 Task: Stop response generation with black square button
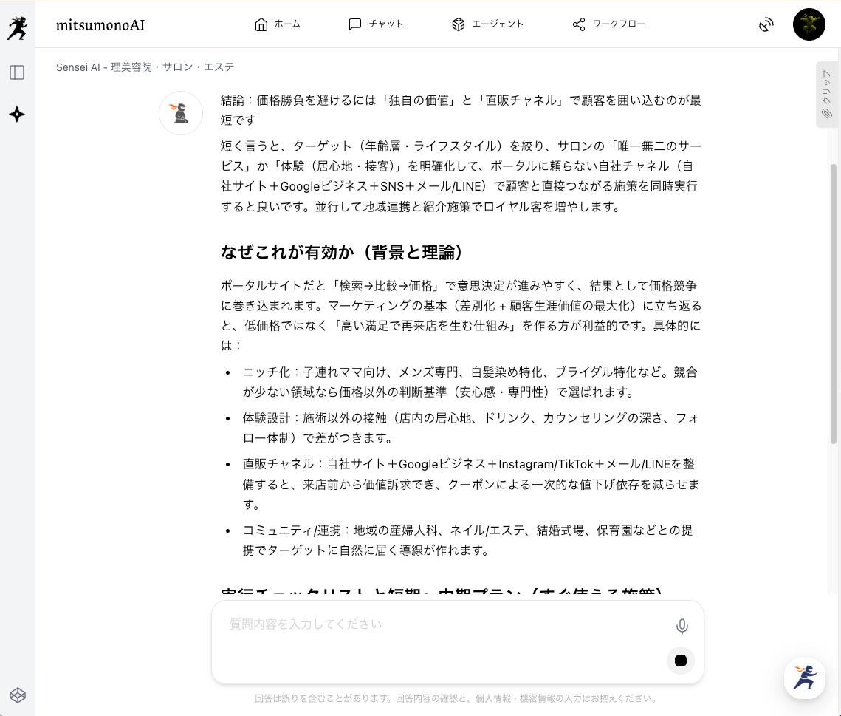coord(680,661)
